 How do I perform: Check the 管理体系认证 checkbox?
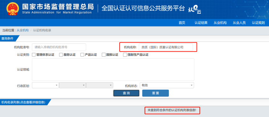pyautogui.click(x=34, y=55)
